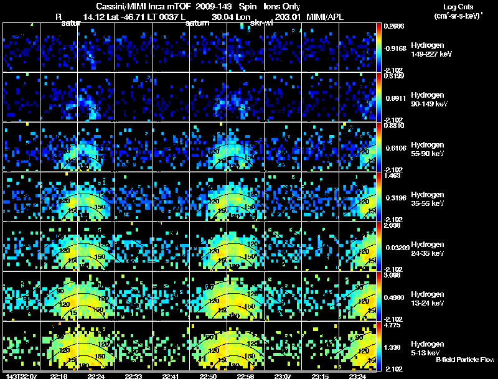Select the 22:41 time label
498x379 pixels.
click(171, 376)
